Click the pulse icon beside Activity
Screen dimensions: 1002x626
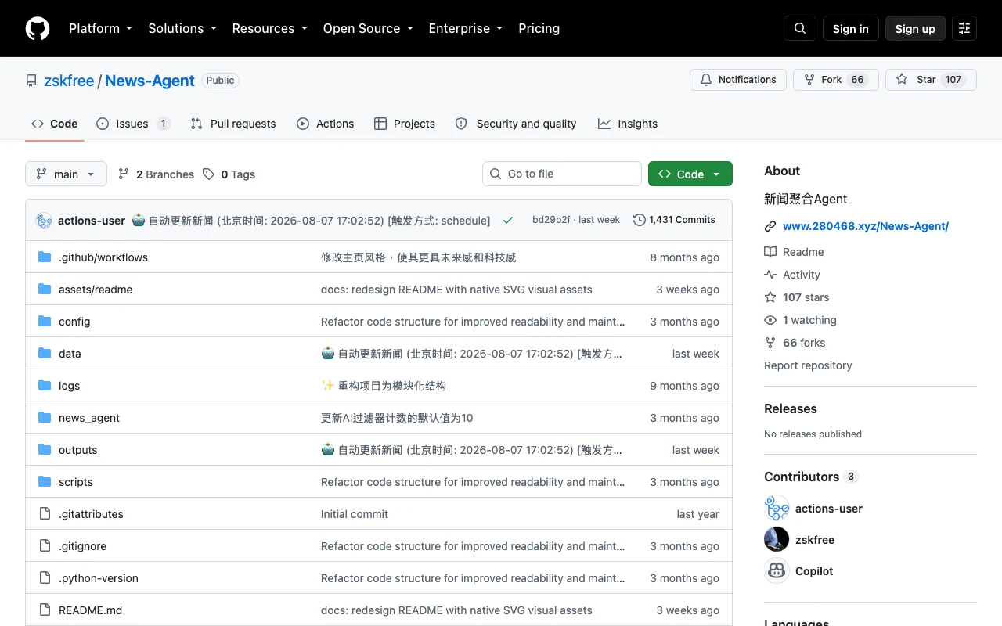click(x=770, y=275)
